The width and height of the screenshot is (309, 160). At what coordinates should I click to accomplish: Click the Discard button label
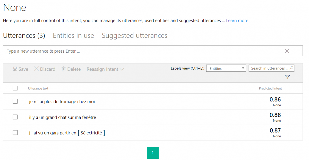click(48, 69)
